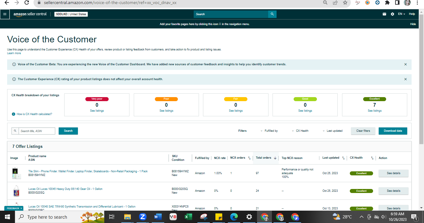Image resolution: width=424 pixels, height=223 pixels.
Task: Sort by Total orders column arrow
Action: pos(275,158)
